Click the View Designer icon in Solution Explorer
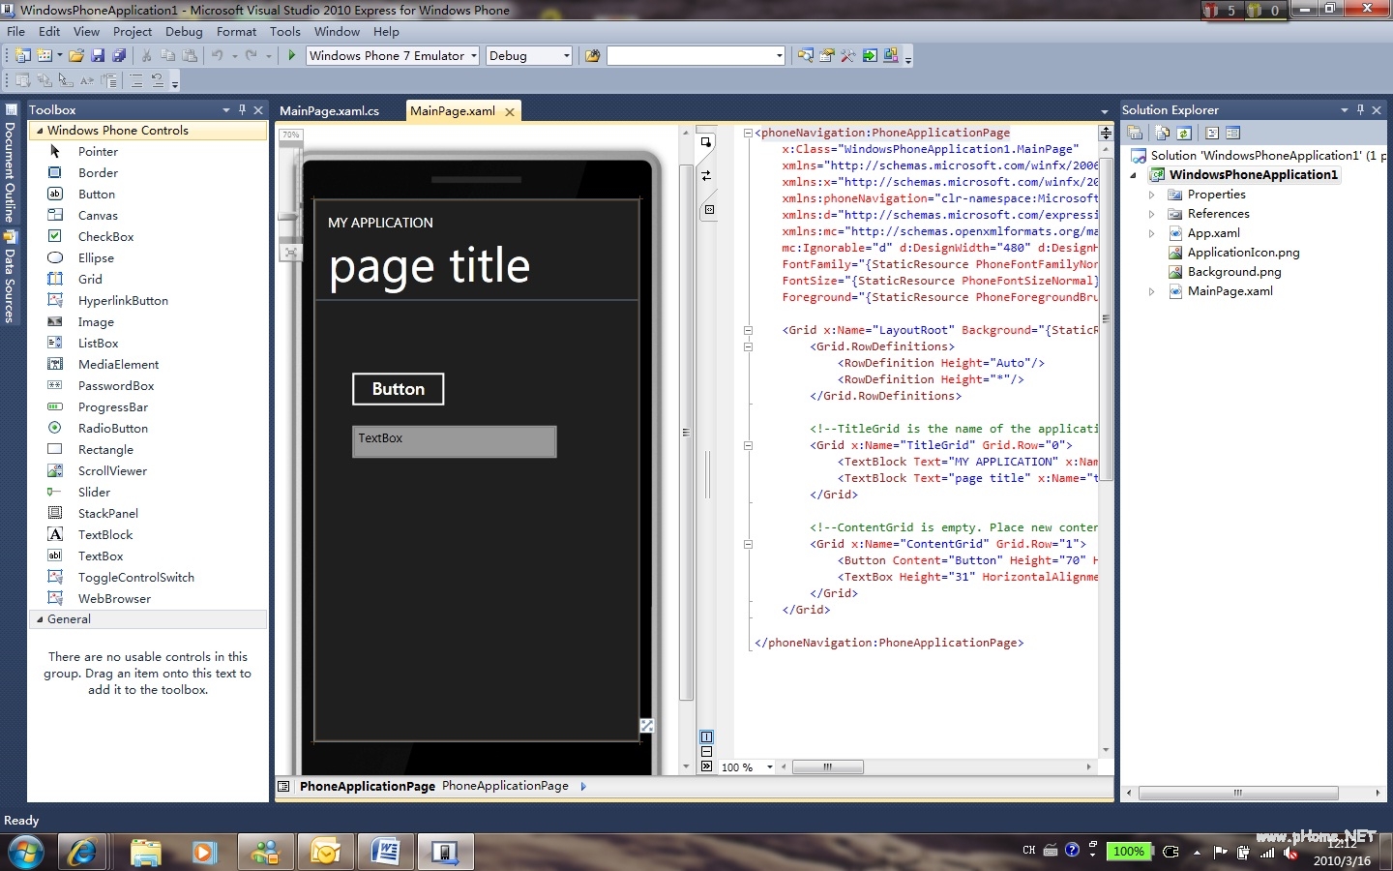This screenshot has width=1393, height=871. pos(1232,134)
